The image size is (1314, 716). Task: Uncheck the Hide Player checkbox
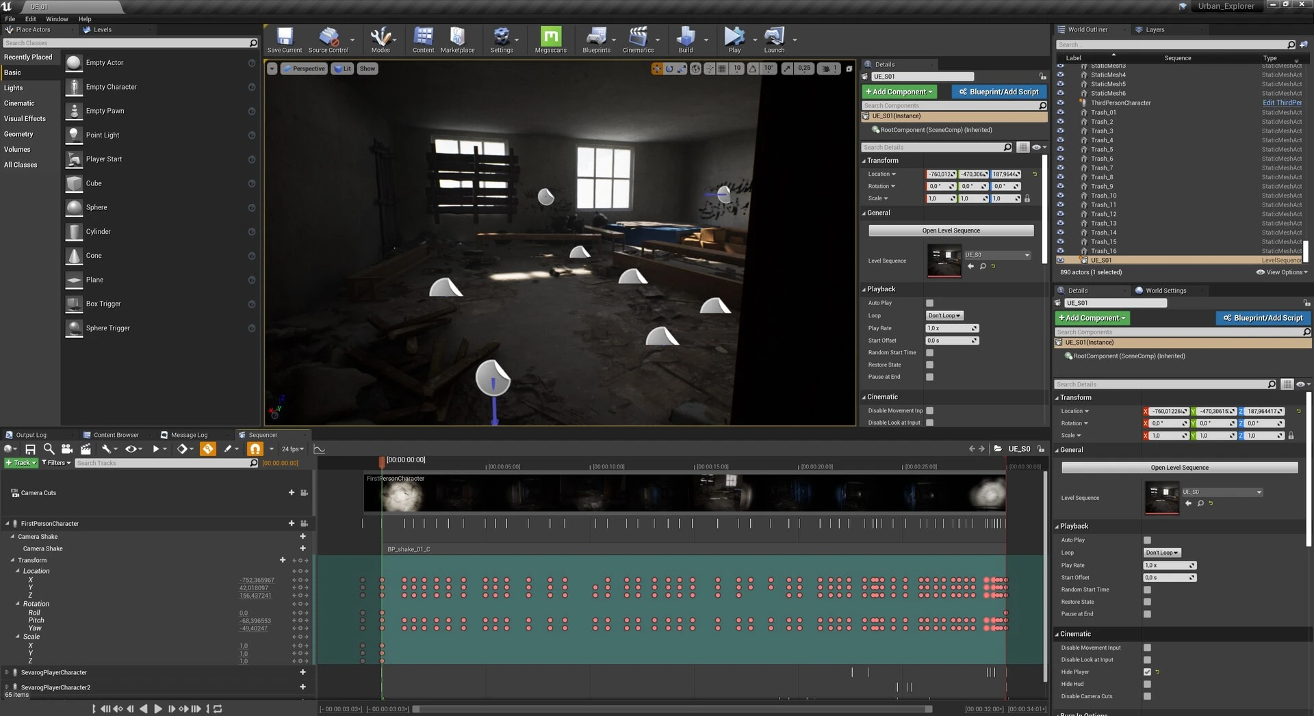(x=1147, y=672)
